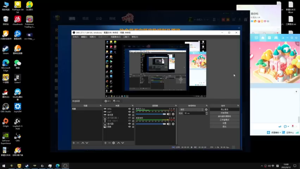Open cloudmusic desktop shortcut

[x=18, y=21]
